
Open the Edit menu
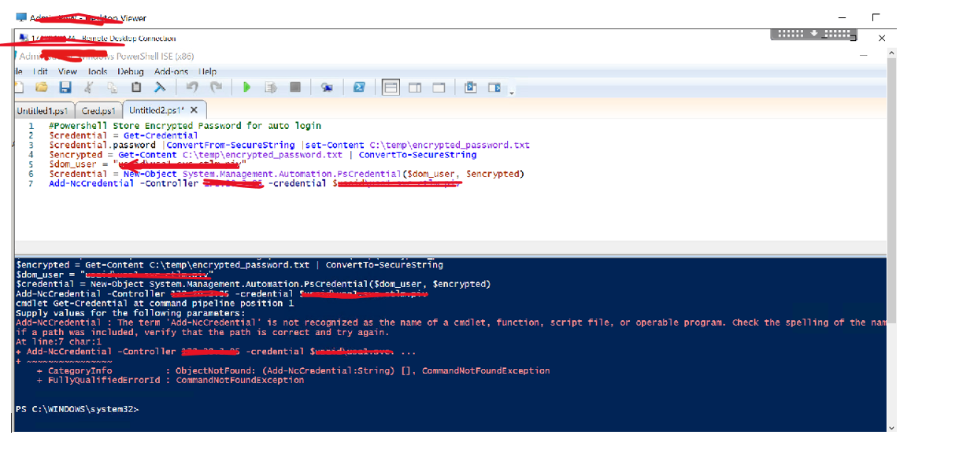tap(39, 72)
